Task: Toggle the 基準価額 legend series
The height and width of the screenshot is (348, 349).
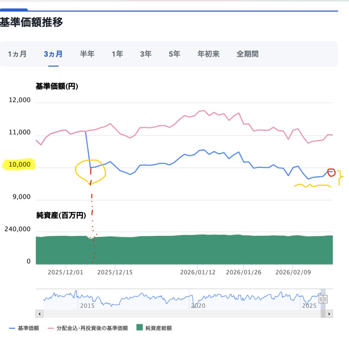Action: click(28, 328)
